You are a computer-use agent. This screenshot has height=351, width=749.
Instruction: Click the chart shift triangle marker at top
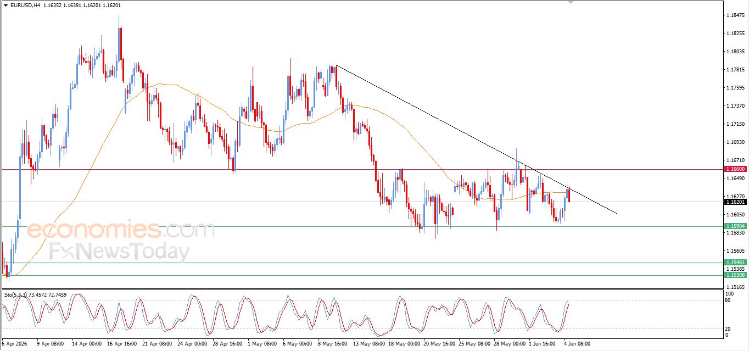pos(571,2)
